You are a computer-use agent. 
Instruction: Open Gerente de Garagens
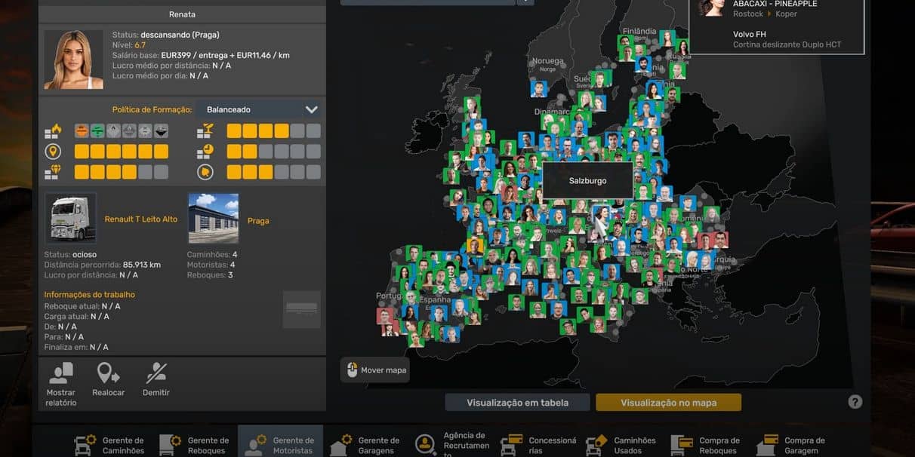[365, 444]
